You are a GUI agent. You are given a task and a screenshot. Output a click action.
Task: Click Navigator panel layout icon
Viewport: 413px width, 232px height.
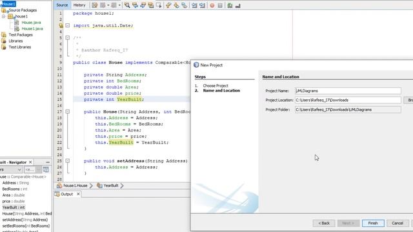(46, 169)
